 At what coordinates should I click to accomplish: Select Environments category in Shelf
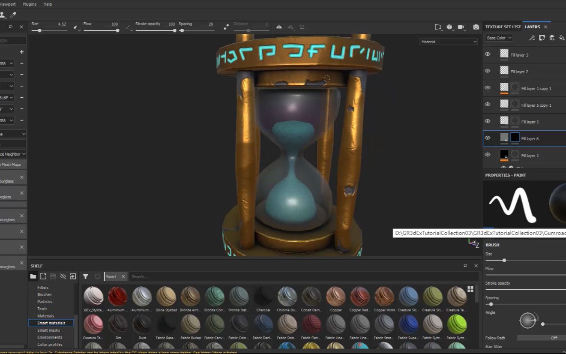point(50,337)
